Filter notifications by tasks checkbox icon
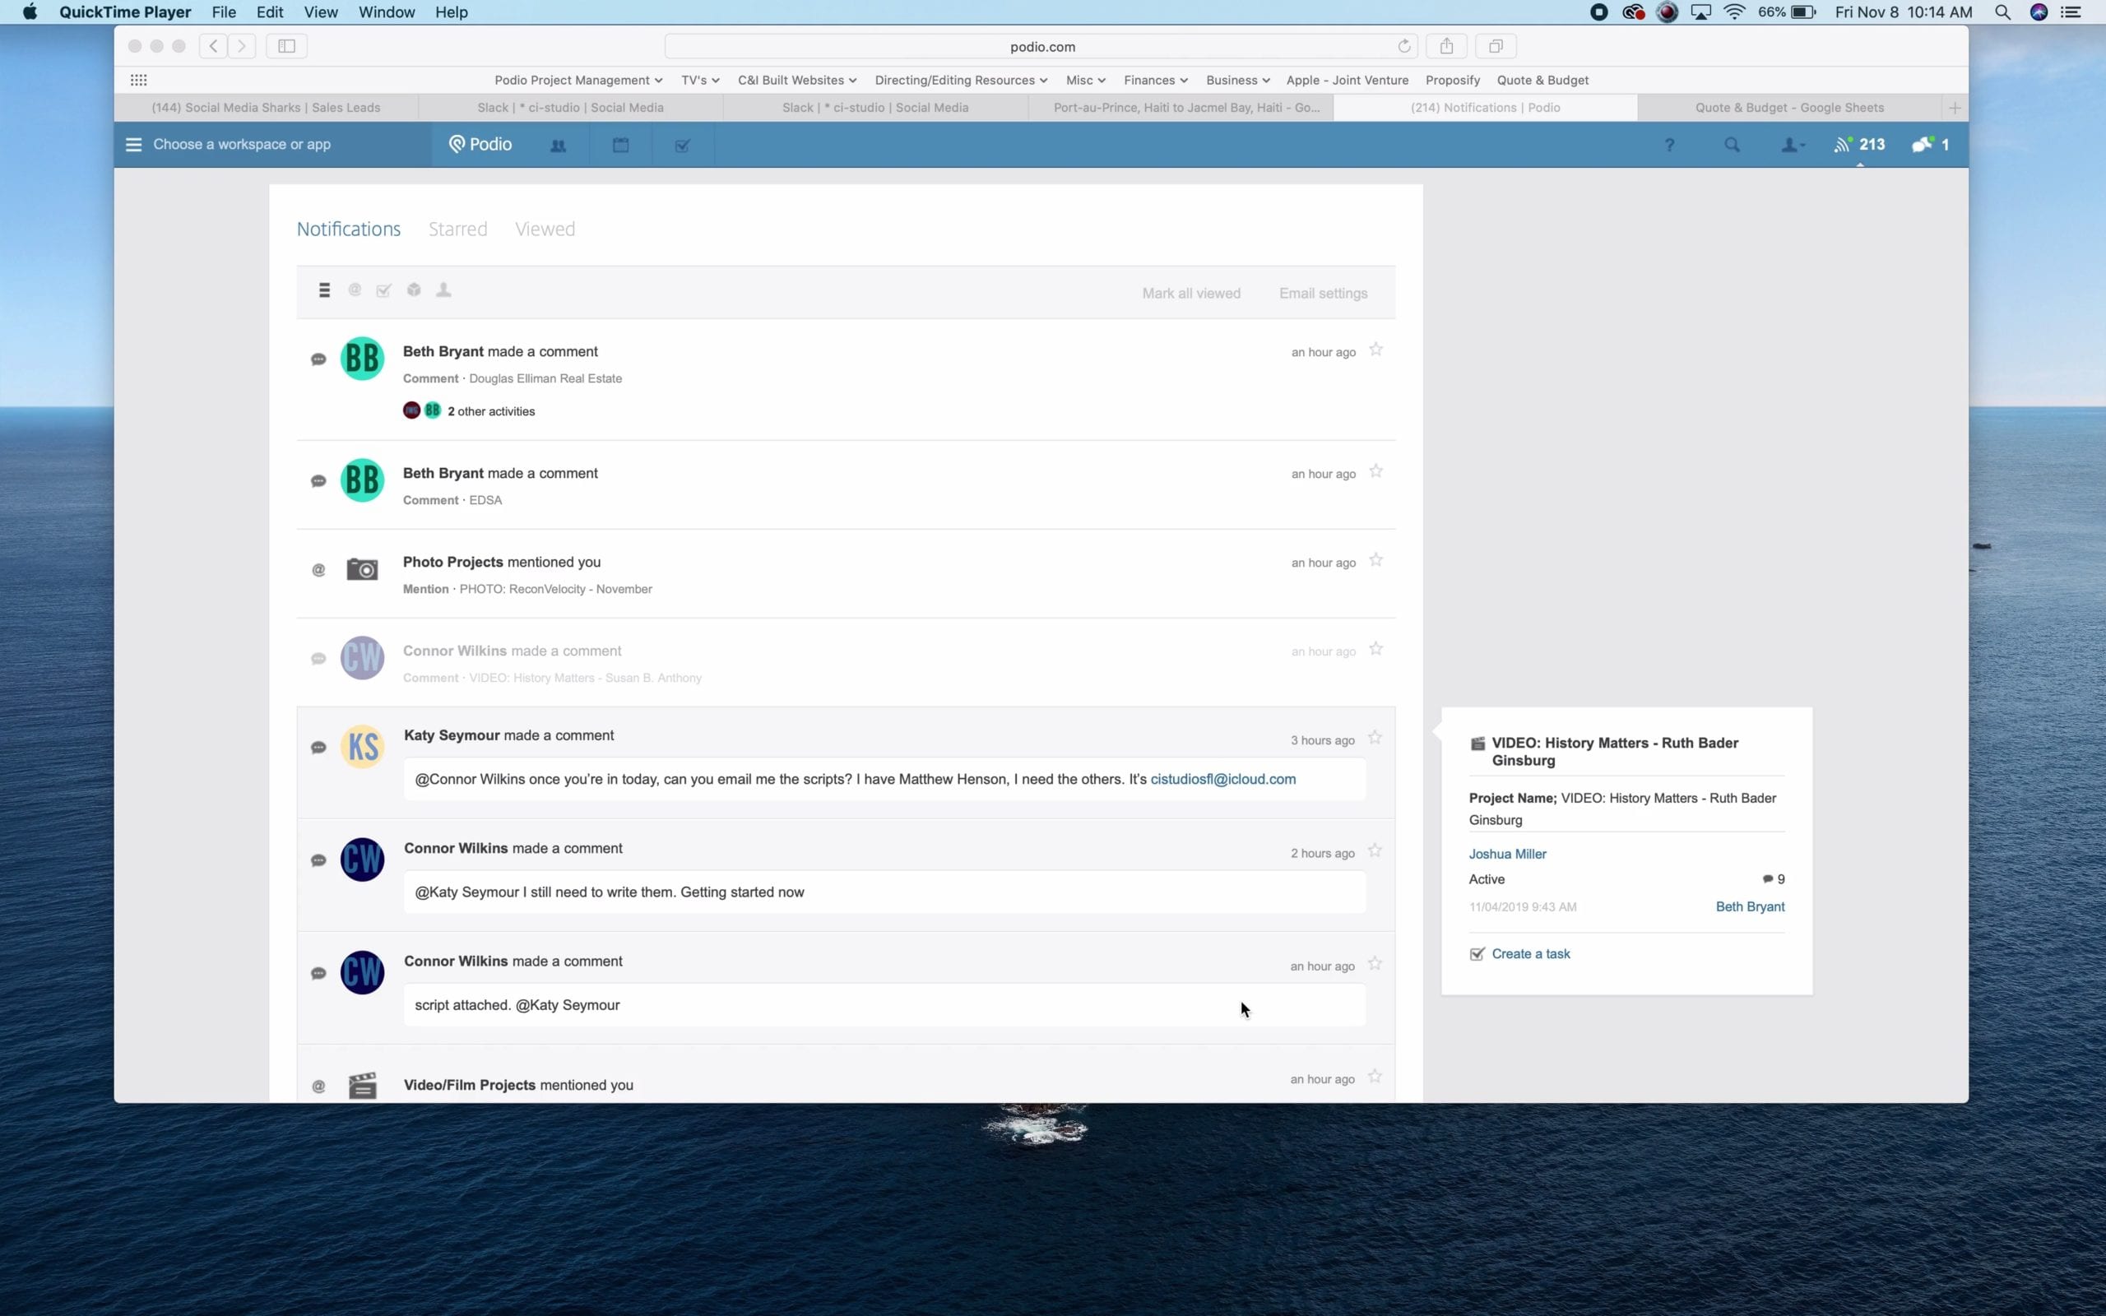 [x=384, y=290]
